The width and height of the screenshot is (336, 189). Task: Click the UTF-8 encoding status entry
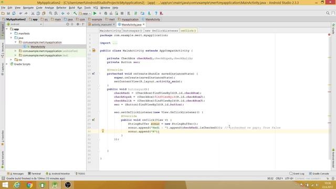[x=289, y=178]
